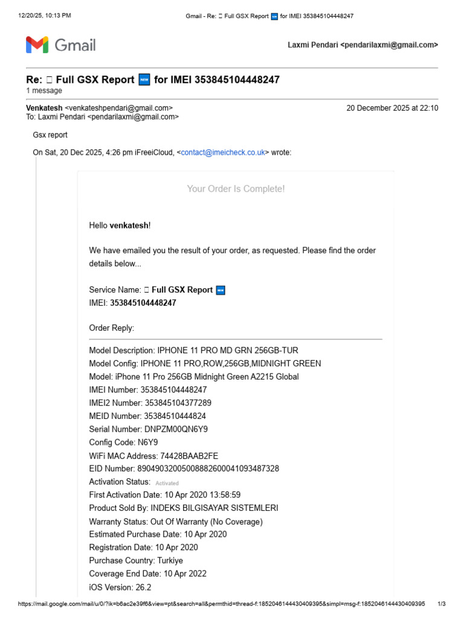
Task: Click the Gmail M logo icon
Action: [x=37, y=45]
